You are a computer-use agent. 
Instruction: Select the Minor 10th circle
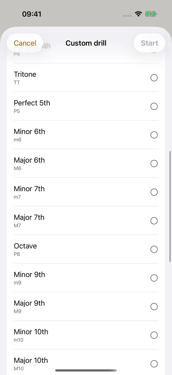154,335
